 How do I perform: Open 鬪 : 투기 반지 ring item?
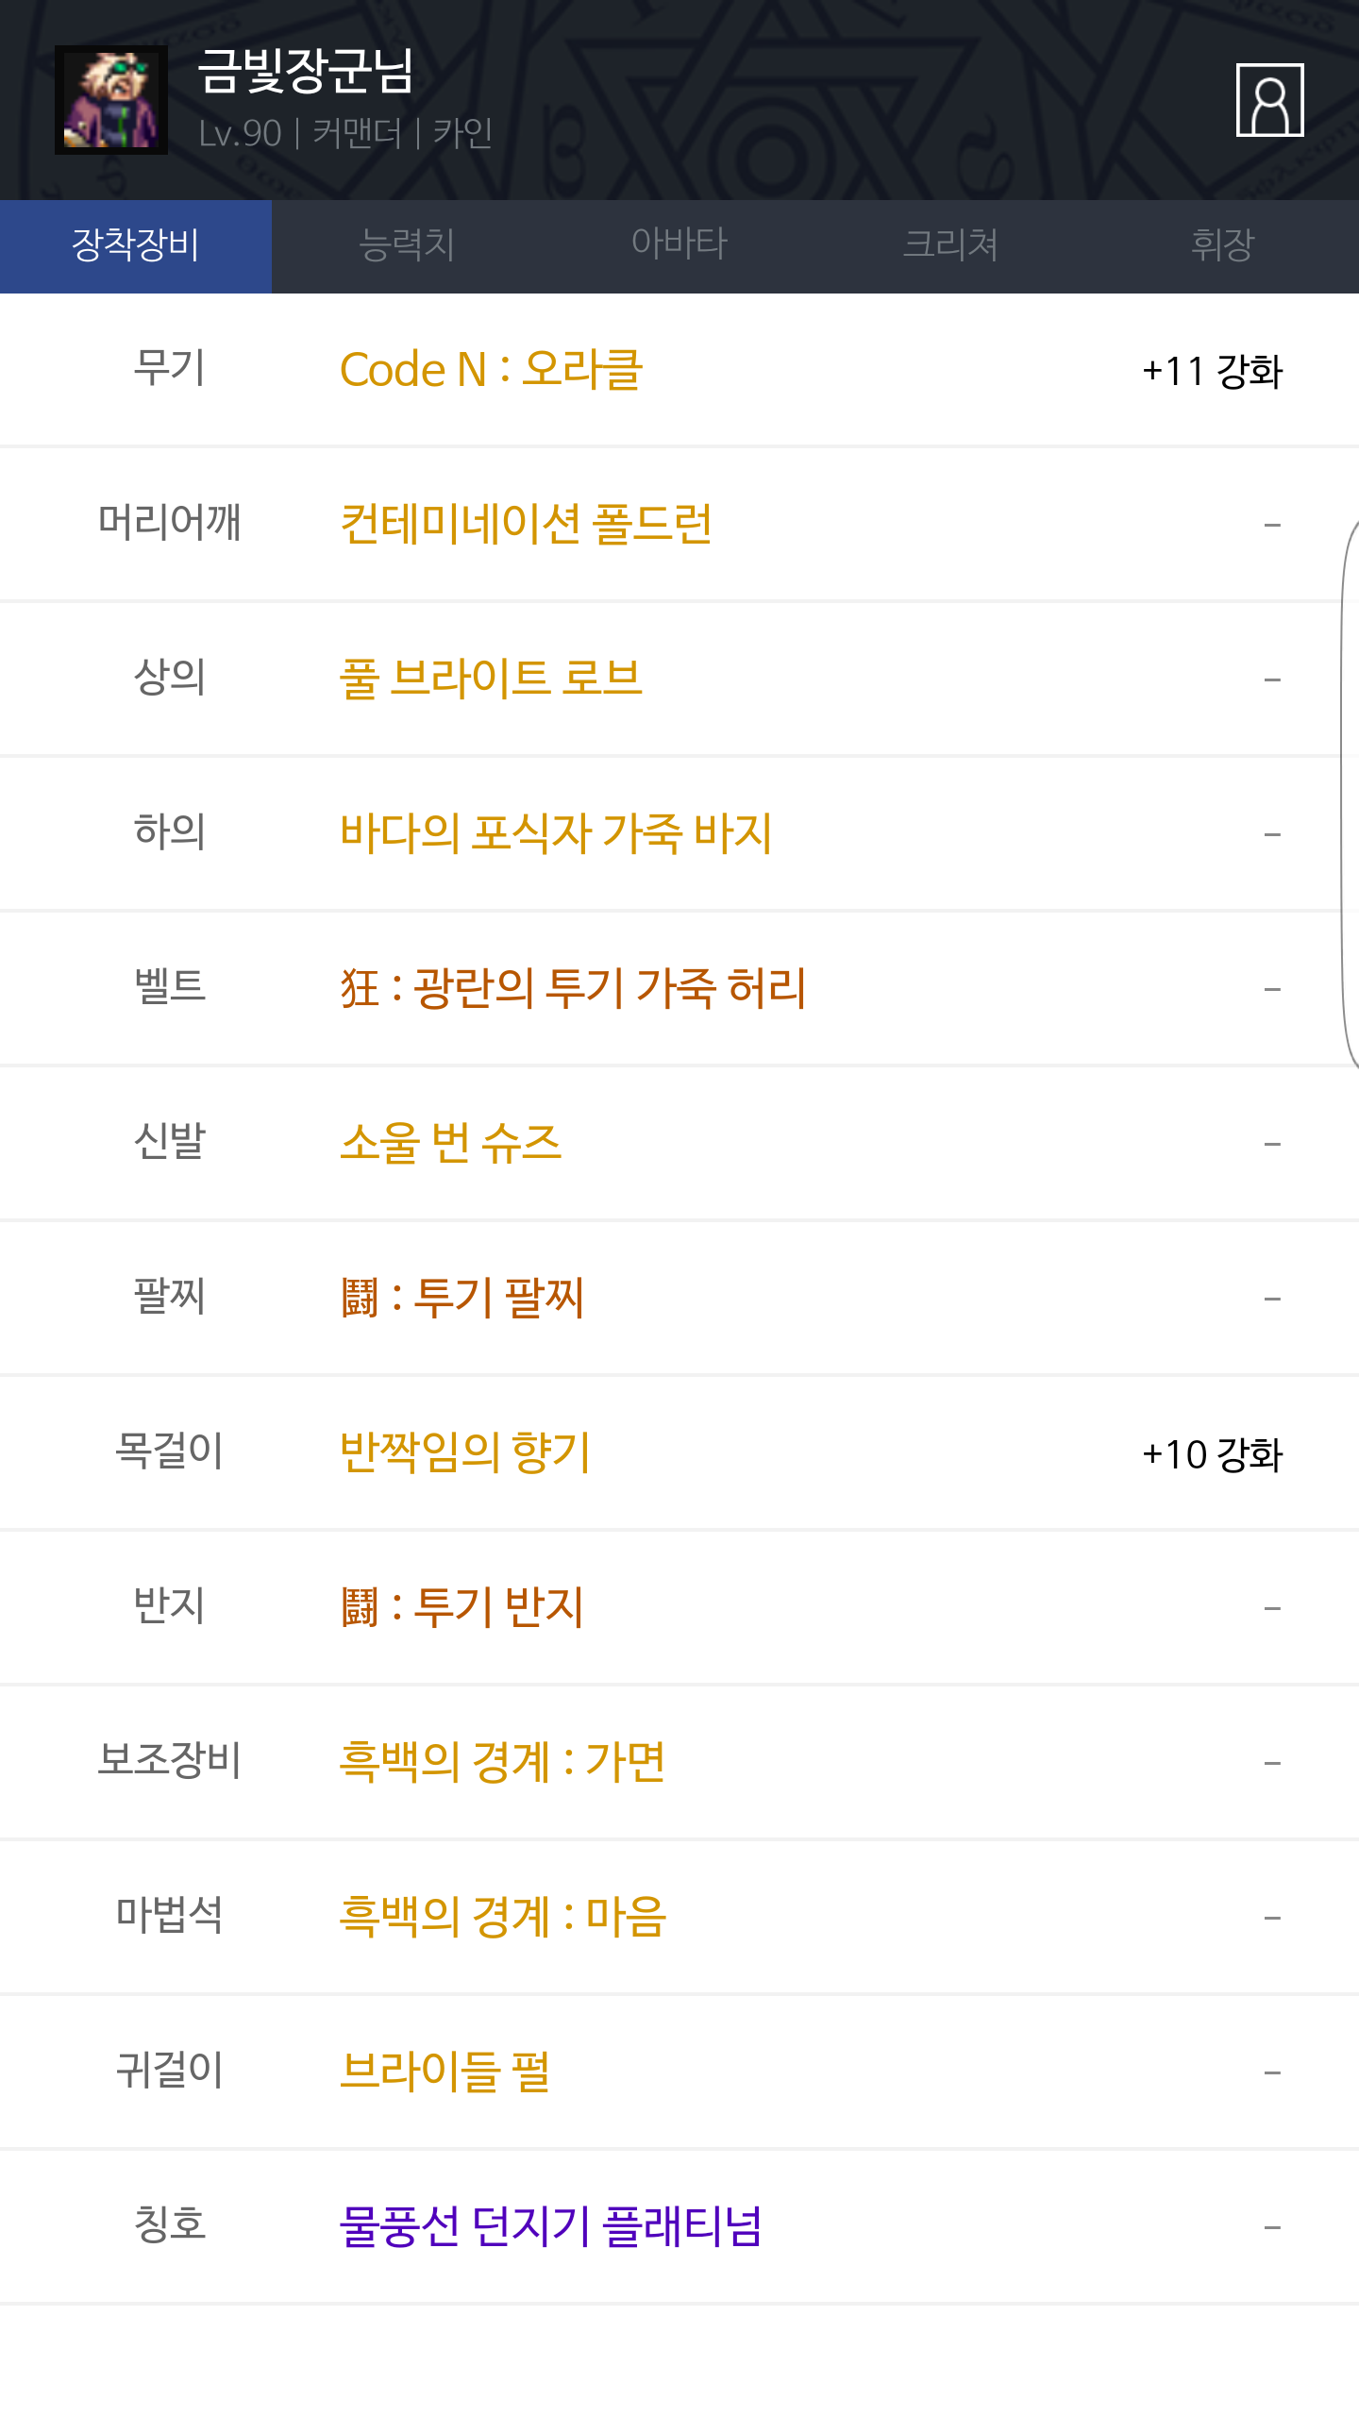[x=462, y=1608]
